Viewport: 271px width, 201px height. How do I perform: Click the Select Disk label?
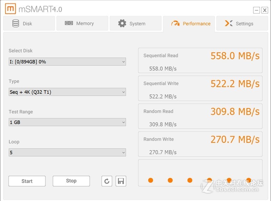[x=21, y=51]
